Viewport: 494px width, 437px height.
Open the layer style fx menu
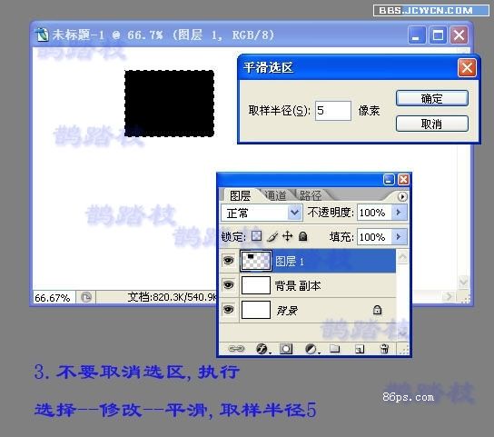(x=262, y=349)
